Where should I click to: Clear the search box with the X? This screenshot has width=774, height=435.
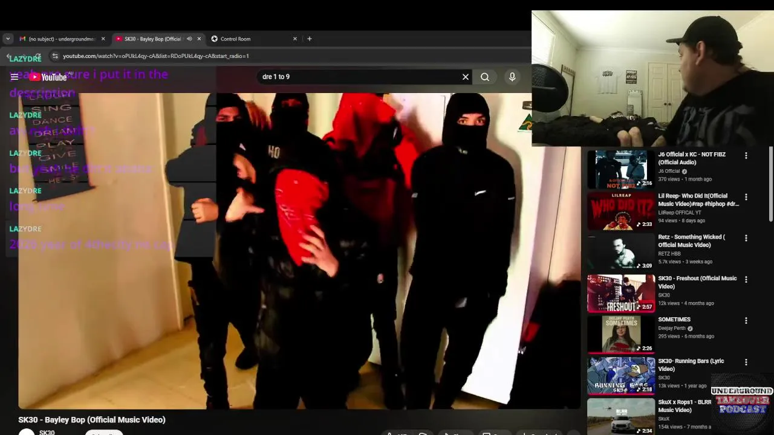pos(466,77)
